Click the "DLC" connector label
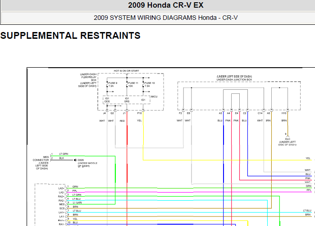Image resolution: width=315 pixels, height=226 pixels. point(288,139)
